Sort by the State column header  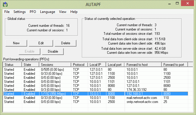(30, 65)
